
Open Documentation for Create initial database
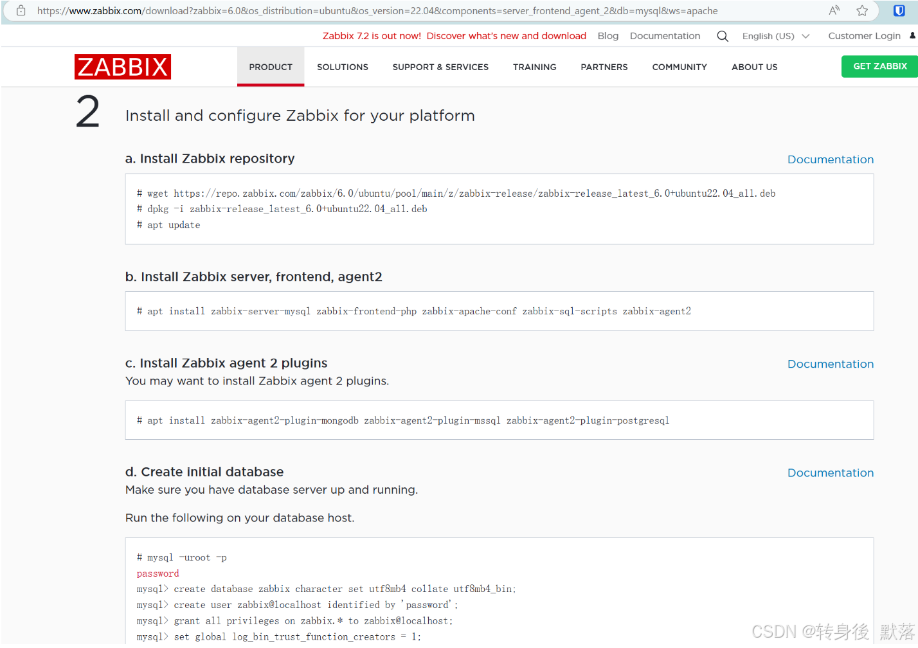click(x=831, y=473)
